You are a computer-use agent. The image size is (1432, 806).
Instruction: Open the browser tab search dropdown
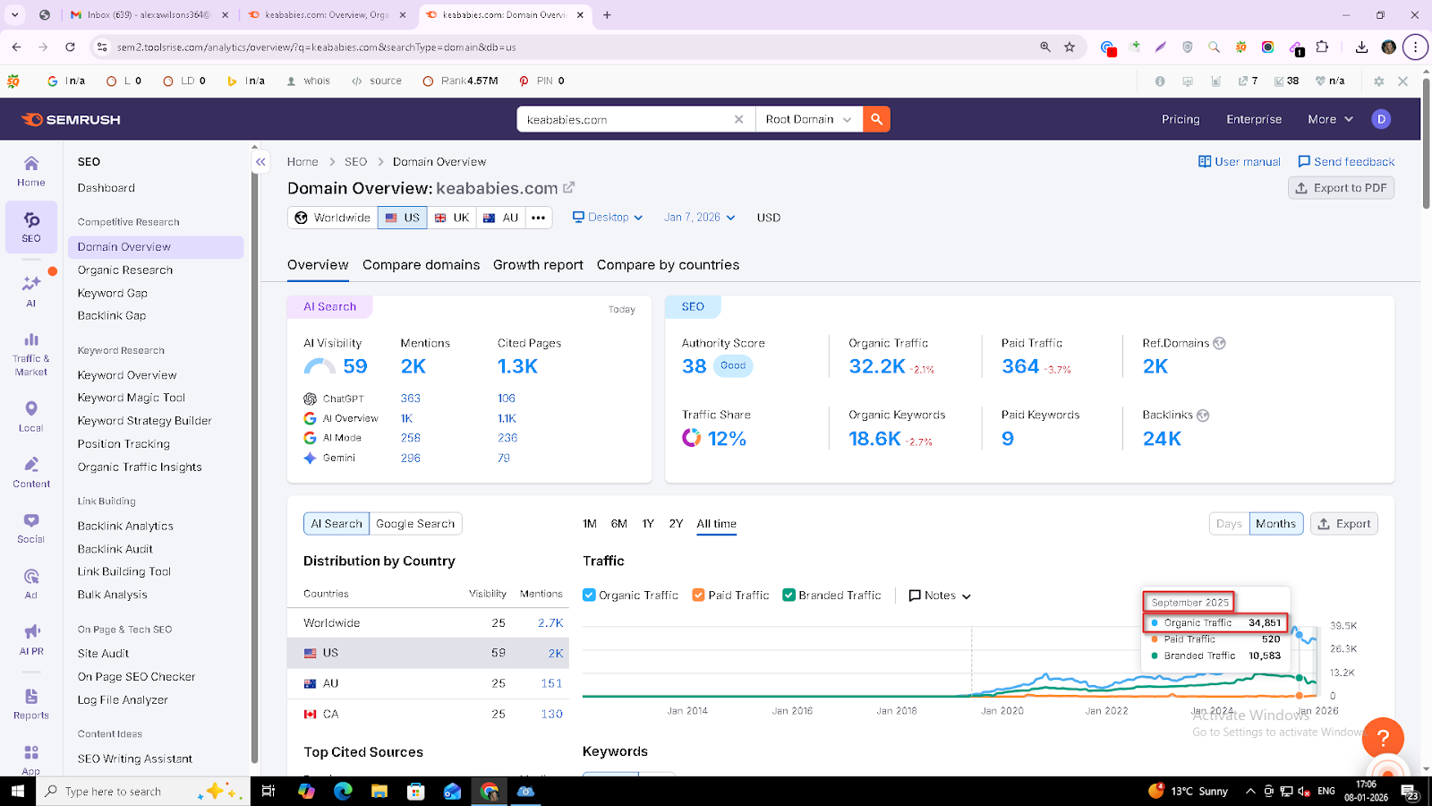coord(15,15)
